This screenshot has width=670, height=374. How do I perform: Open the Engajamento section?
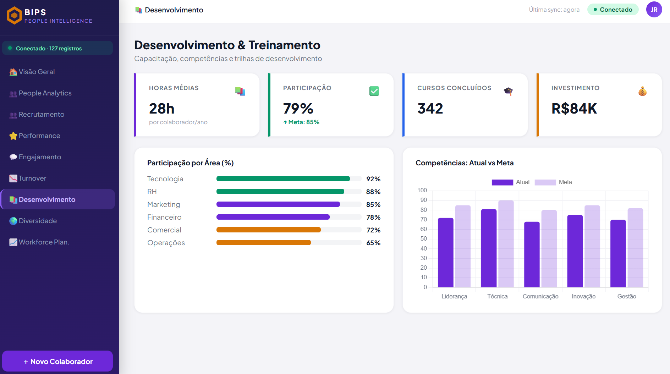click(57, 157)
